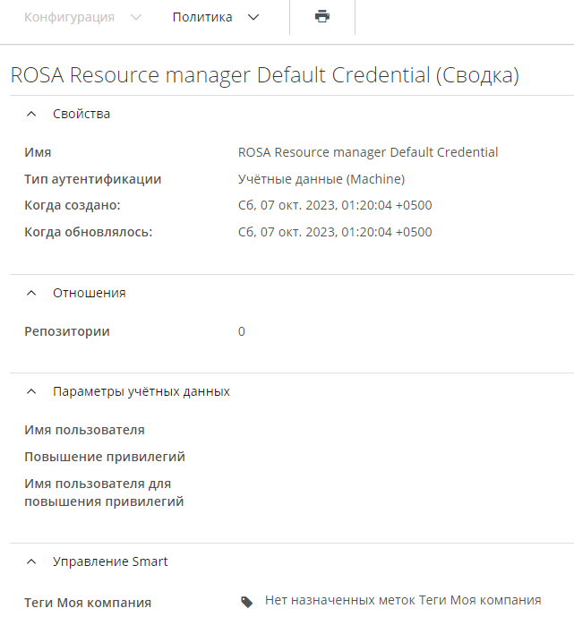Collapse the Параметры учётных данных section

32,391
